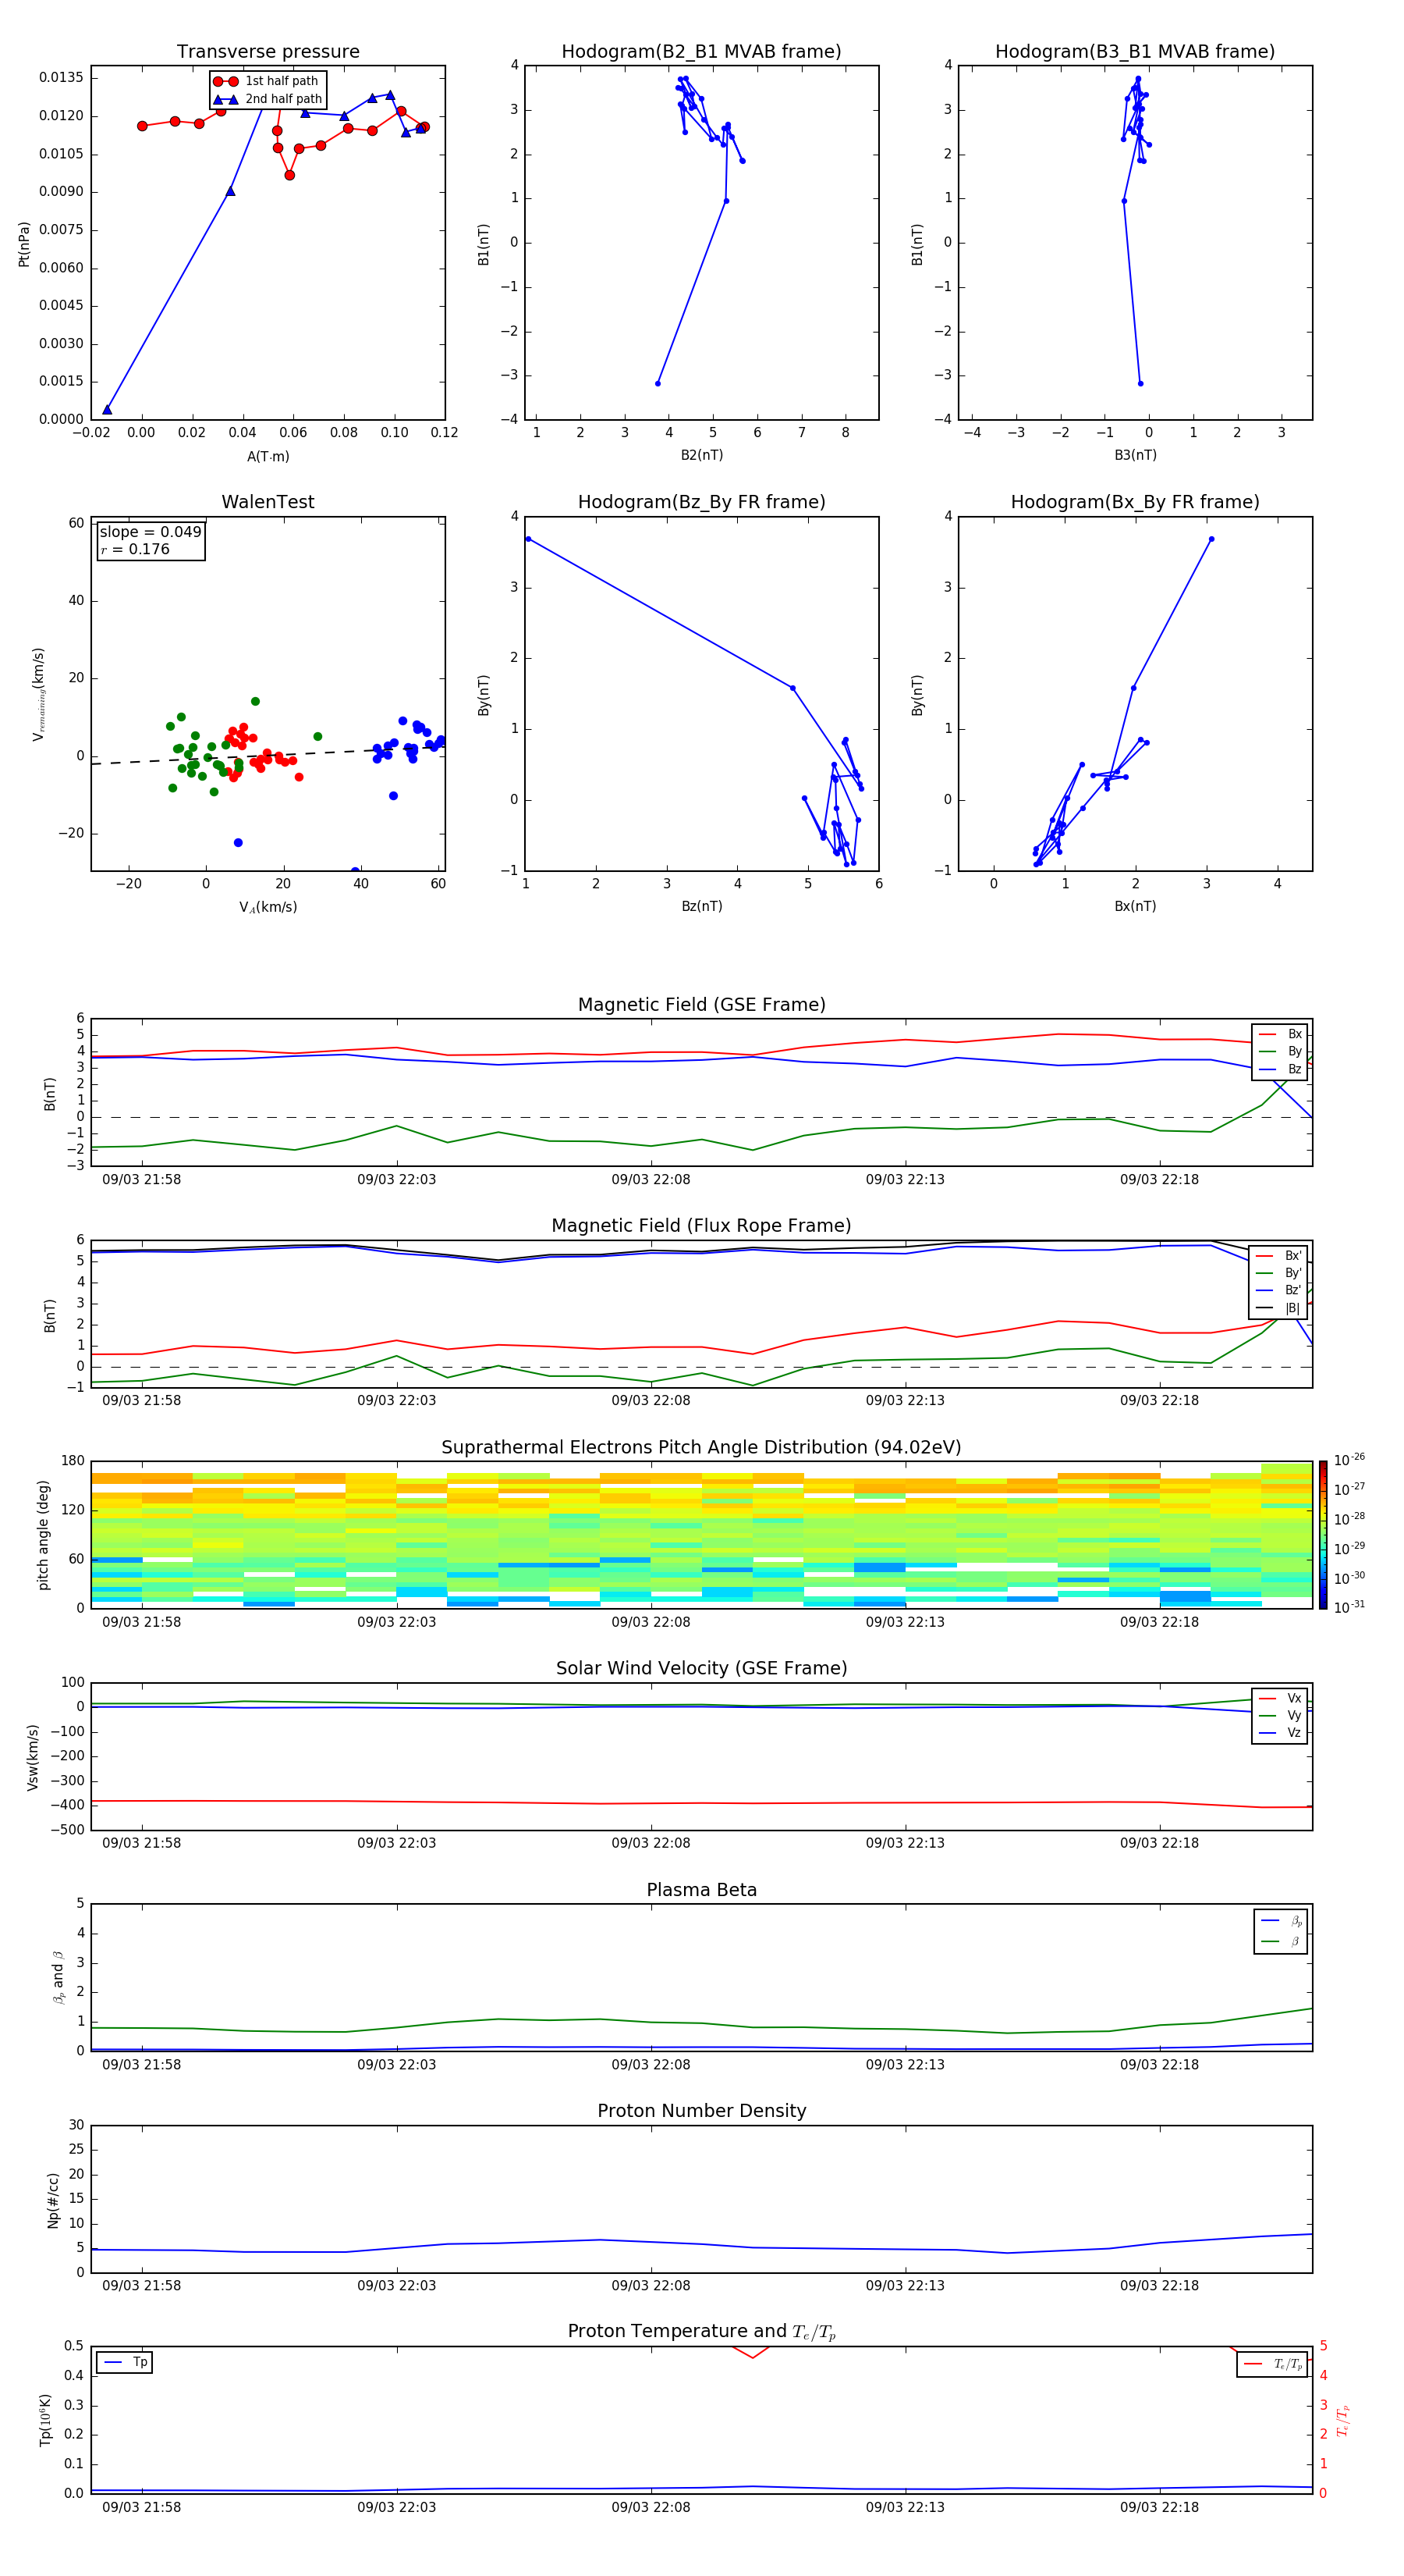Click the 'slope = 0.049' annotation
Screen dimensions: 1404x2576
coord(150,532)
